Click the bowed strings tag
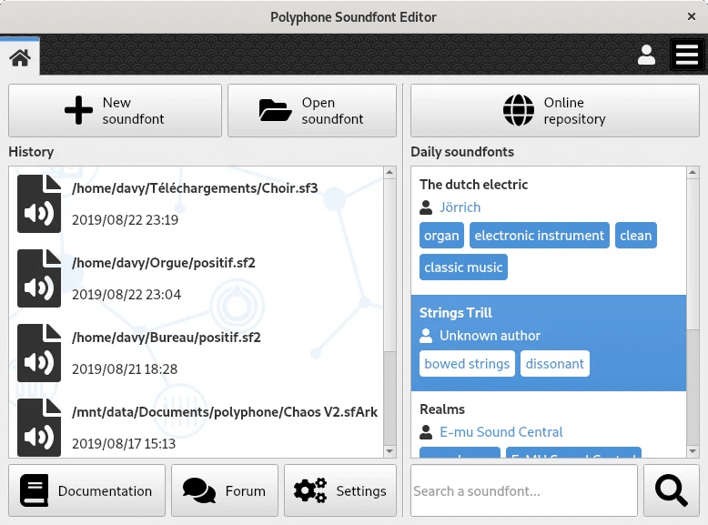This screenshot has width=708, height=525. (466, 364)
